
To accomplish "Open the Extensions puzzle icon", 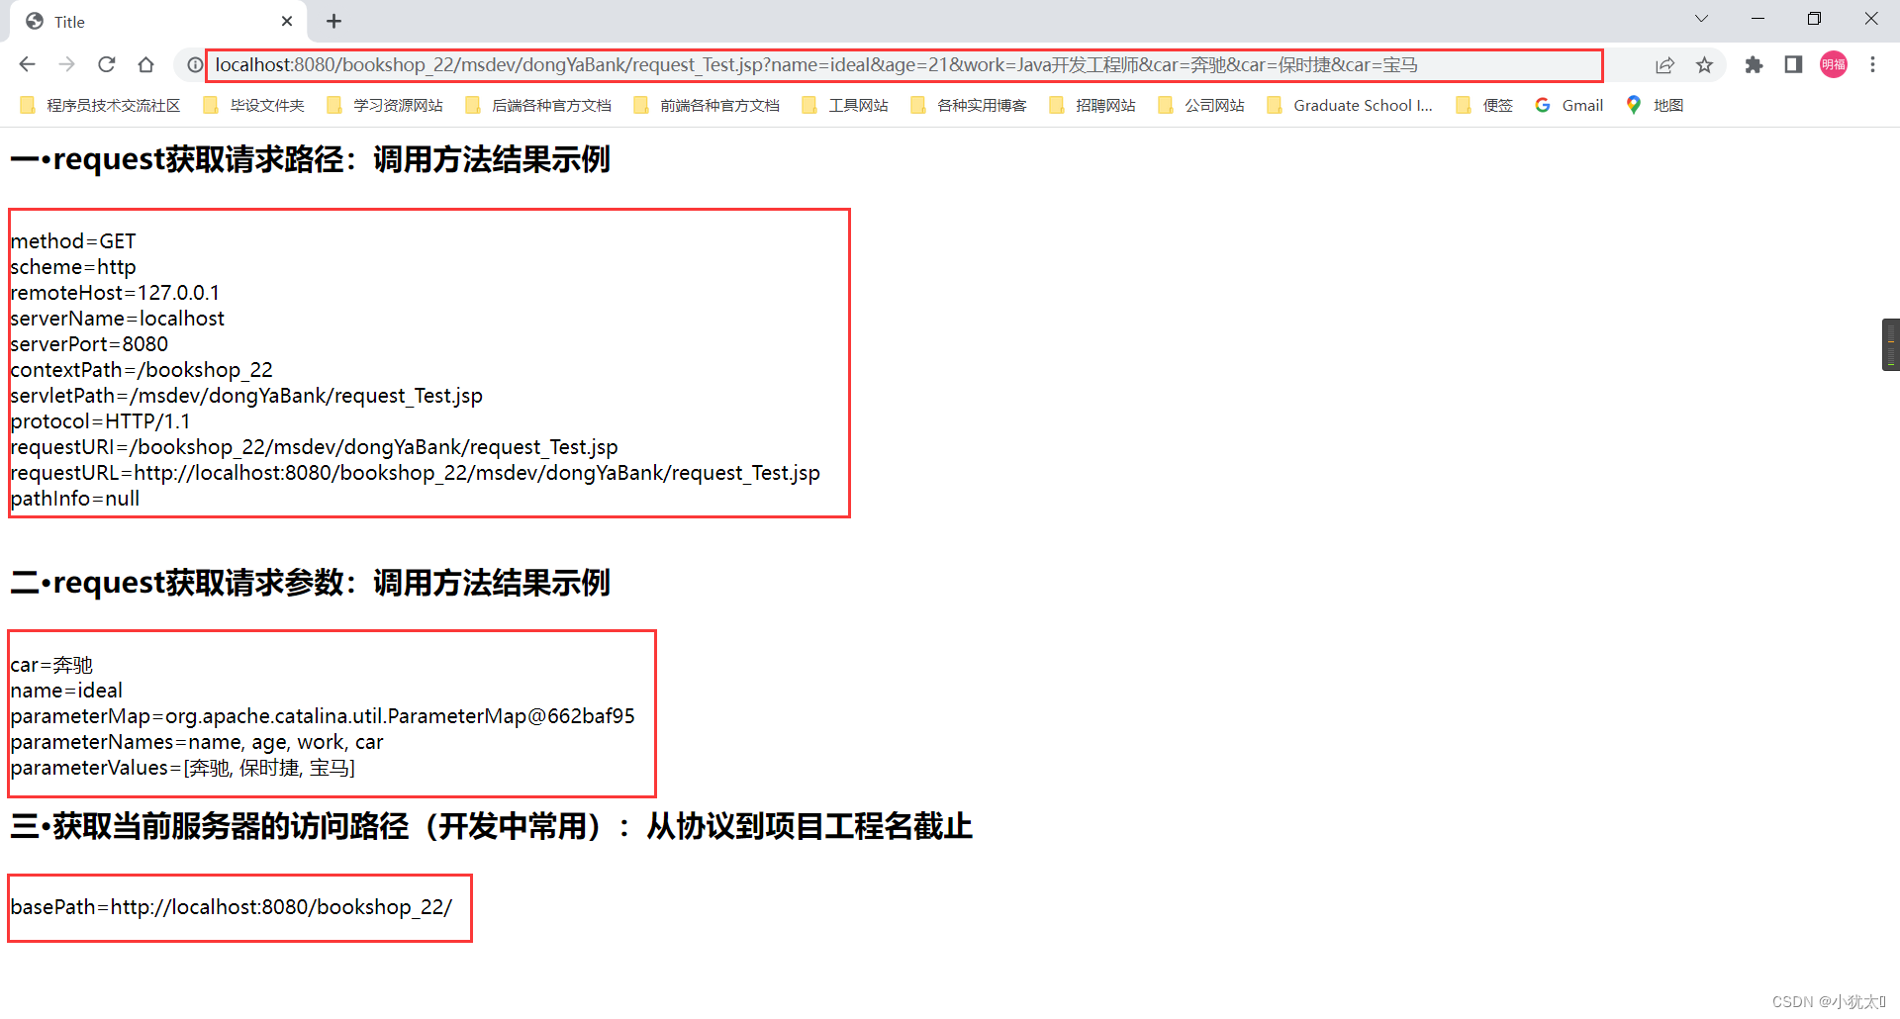I will click(x=1754, y=65).
